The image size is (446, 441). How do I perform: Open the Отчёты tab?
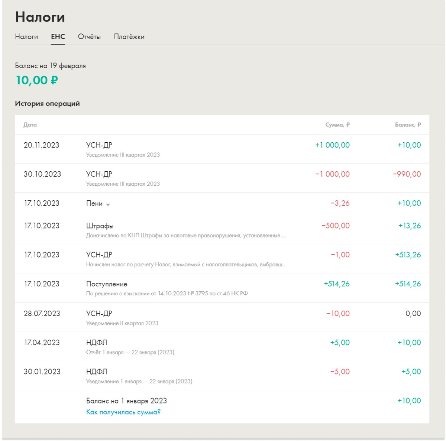click(x=89, y=37)
